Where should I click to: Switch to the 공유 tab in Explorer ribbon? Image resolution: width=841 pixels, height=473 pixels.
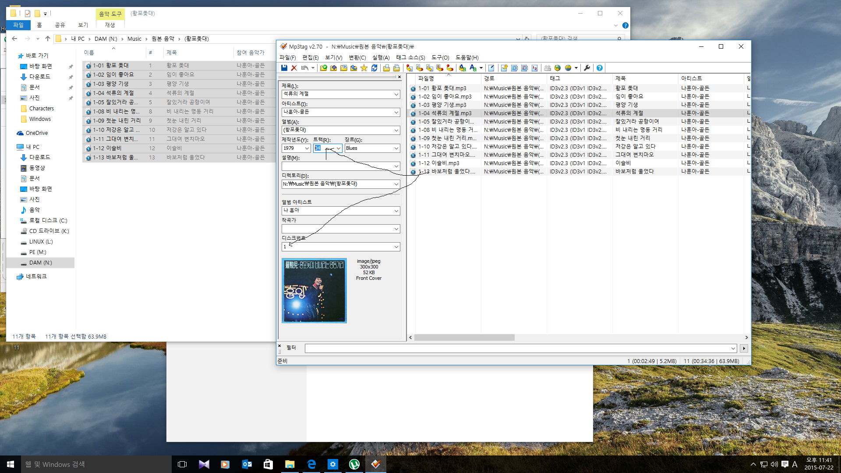click(60, 25)
